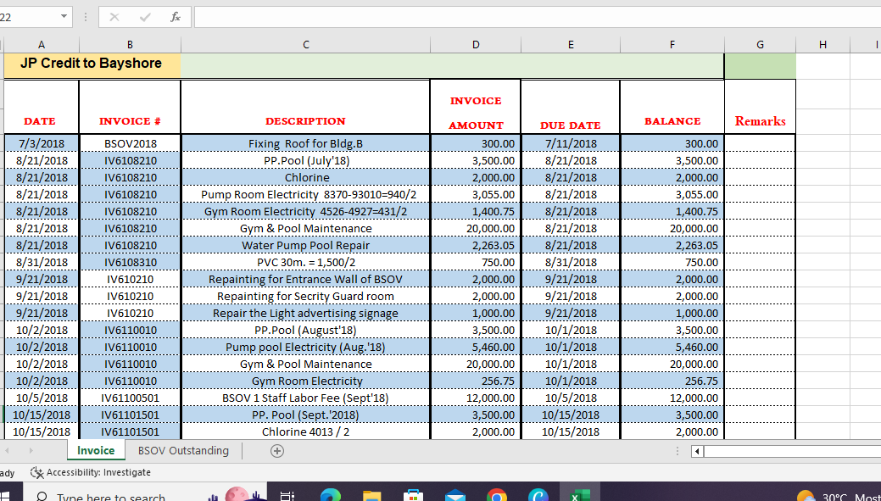Image resolution: width=881 pixels, height=501 pixels.
Task: Select column G header
Action: [x=761, y=45]
